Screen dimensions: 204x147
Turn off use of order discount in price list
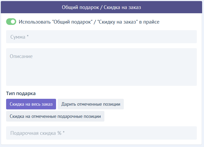point(11,22)
